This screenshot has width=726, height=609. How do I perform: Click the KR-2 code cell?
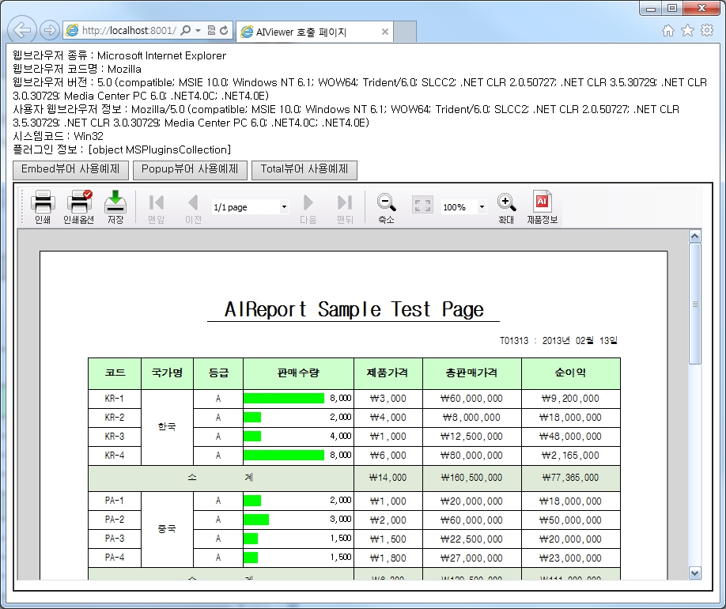pos(115,418)
